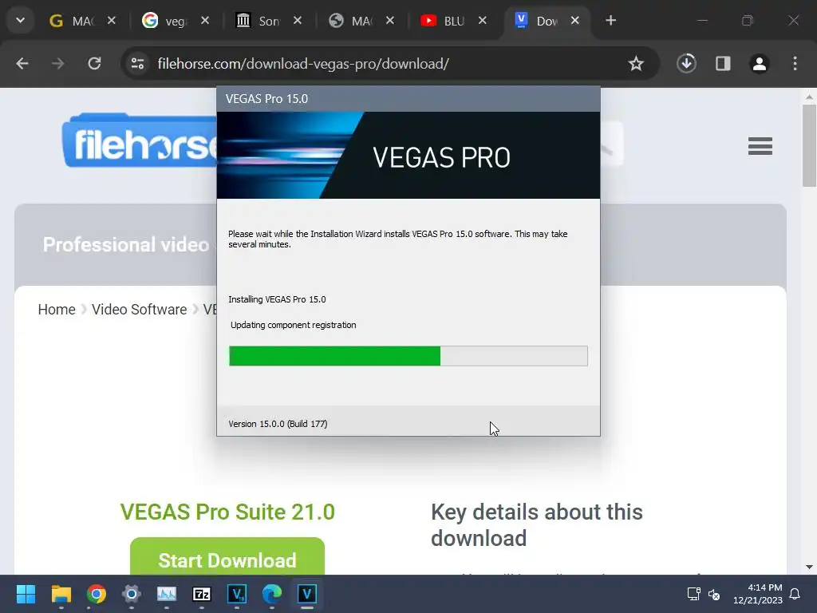Open Video Software breadcrumb link
Image resolution: width=817 pixels, height=613 pixels.
(x=139, y=309)
